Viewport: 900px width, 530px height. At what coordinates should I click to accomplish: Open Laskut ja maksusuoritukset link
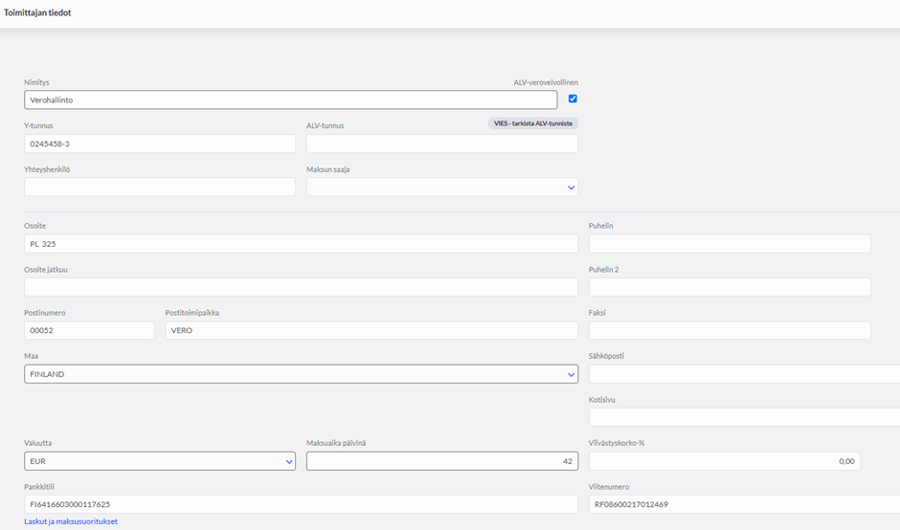coord(71,521)
